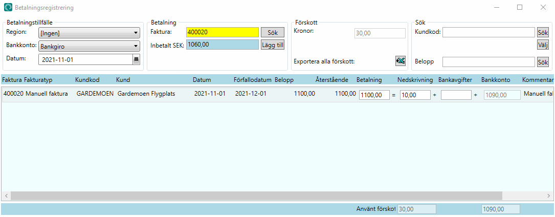Click the horizontal scrollbar under the table
Image resolution: width=555 pixels, height=217 pixels.
pyautogui.click(x=256, y=196)
